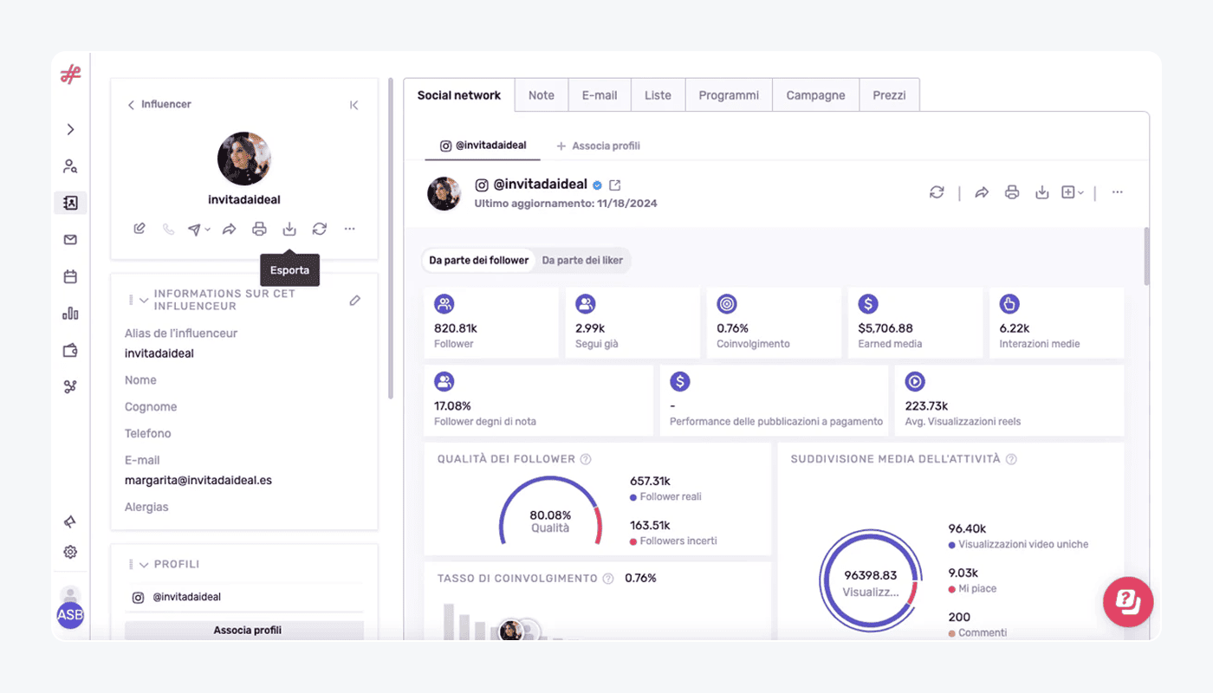
Task: Click the Esporta download icon under the profile photo
Action: 289,230
